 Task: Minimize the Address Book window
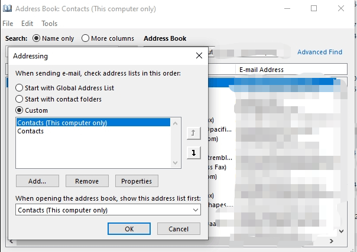pyautogui.click(x=287, y=9)
